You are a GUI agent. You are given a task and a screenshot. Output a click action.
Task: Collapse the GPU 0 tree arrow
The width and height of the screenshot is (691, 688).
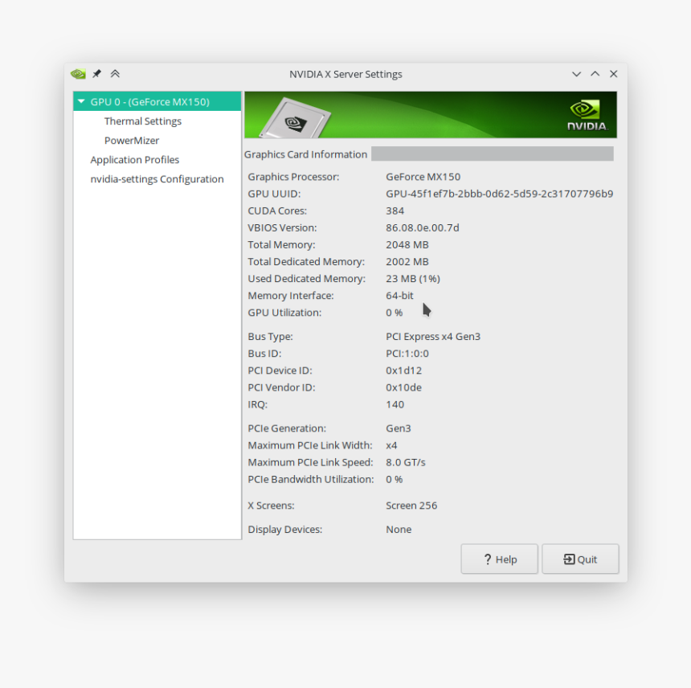coord(81,101)
